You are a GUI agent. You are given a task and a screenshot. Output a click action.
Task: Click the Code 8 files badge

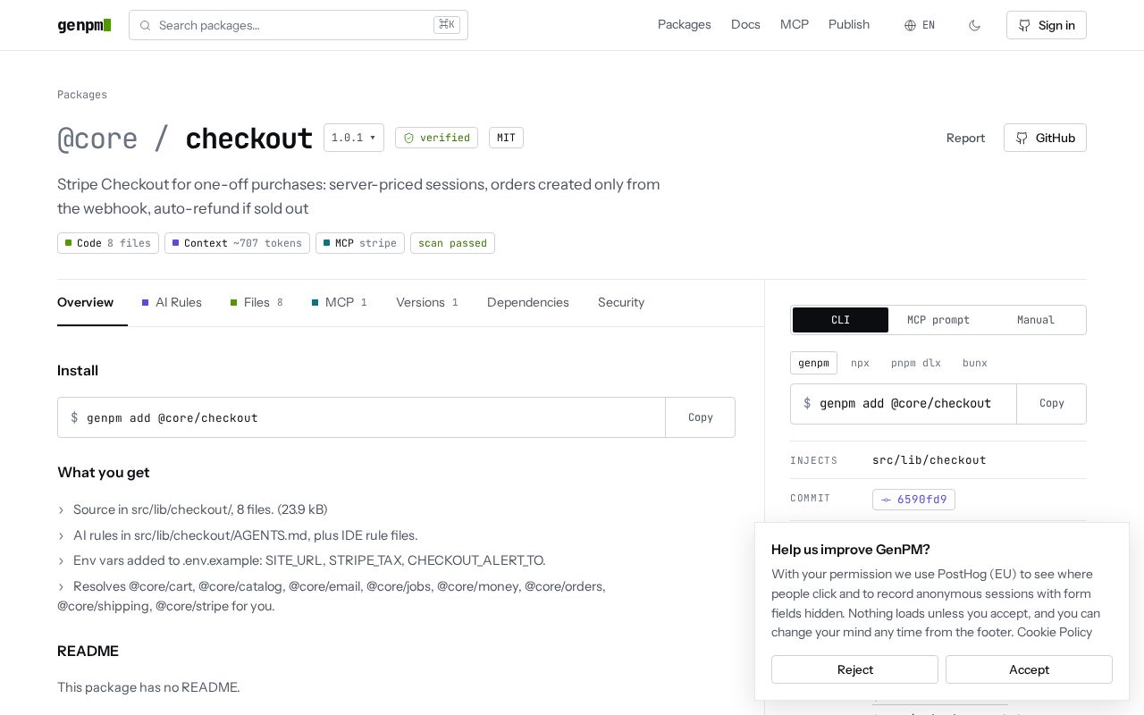pos(108,243)
